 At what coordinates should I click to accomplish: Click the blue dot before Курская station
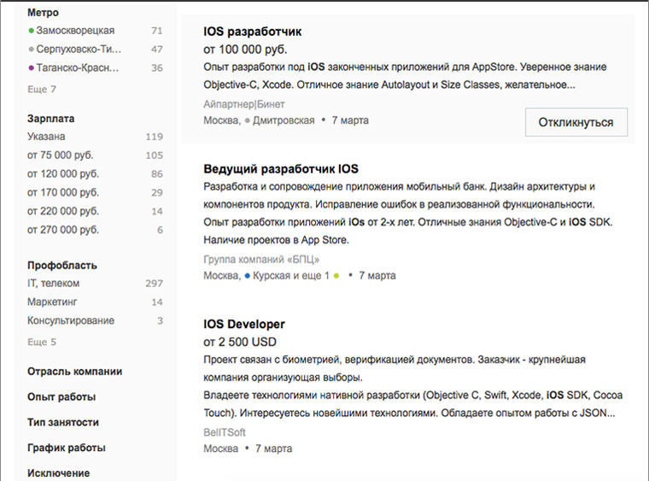(248, 277)
